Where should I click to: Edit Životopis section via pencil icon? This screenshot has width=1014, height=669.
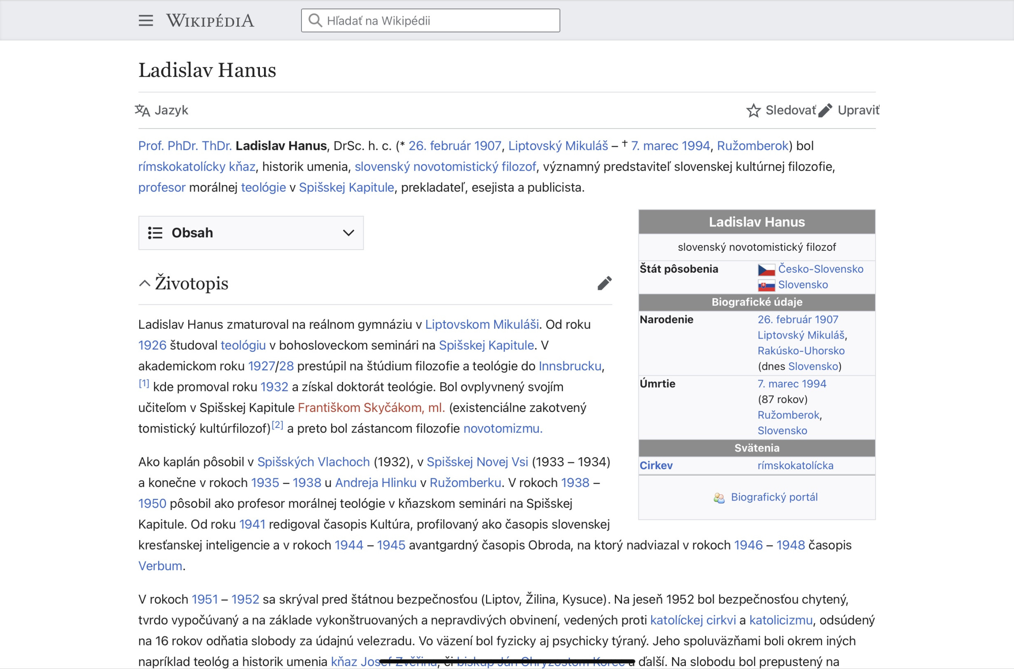click(604, 283)
